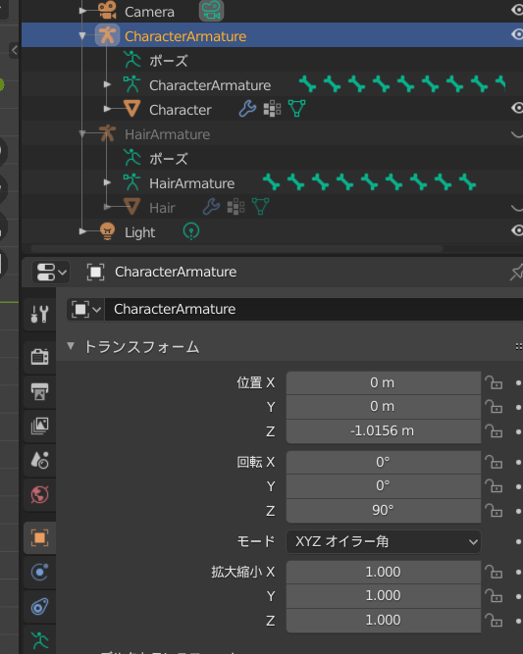
Task: Lock the Rotation Z value
Action: [x=494, y=511]
